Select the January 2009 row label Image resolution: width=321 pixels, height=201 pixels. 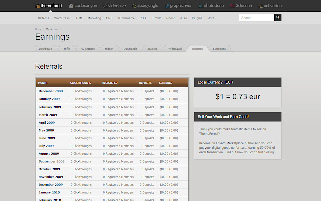click(x=49, y=99)
